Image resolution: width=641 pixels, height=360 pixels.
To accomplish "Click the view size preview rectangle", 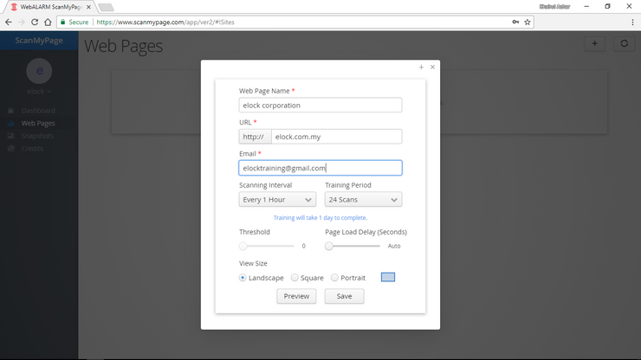I will click(x=388, y=277).
